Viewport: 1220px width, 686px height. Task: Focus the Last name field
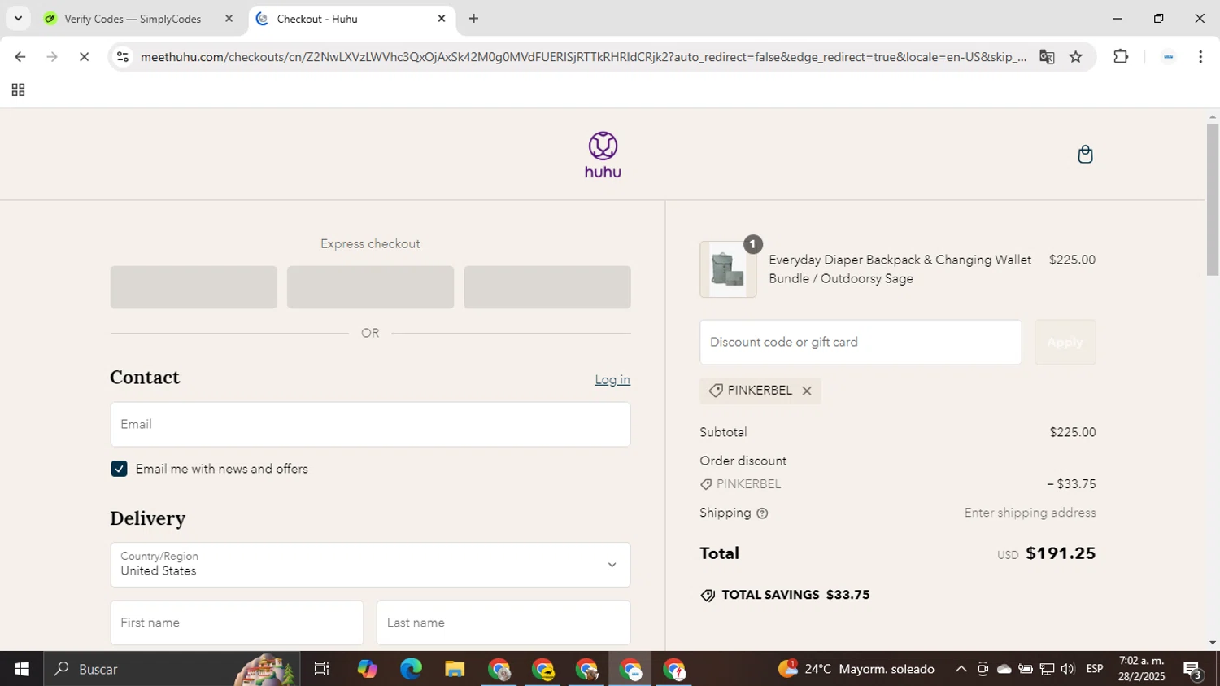[x=503, y=623]
